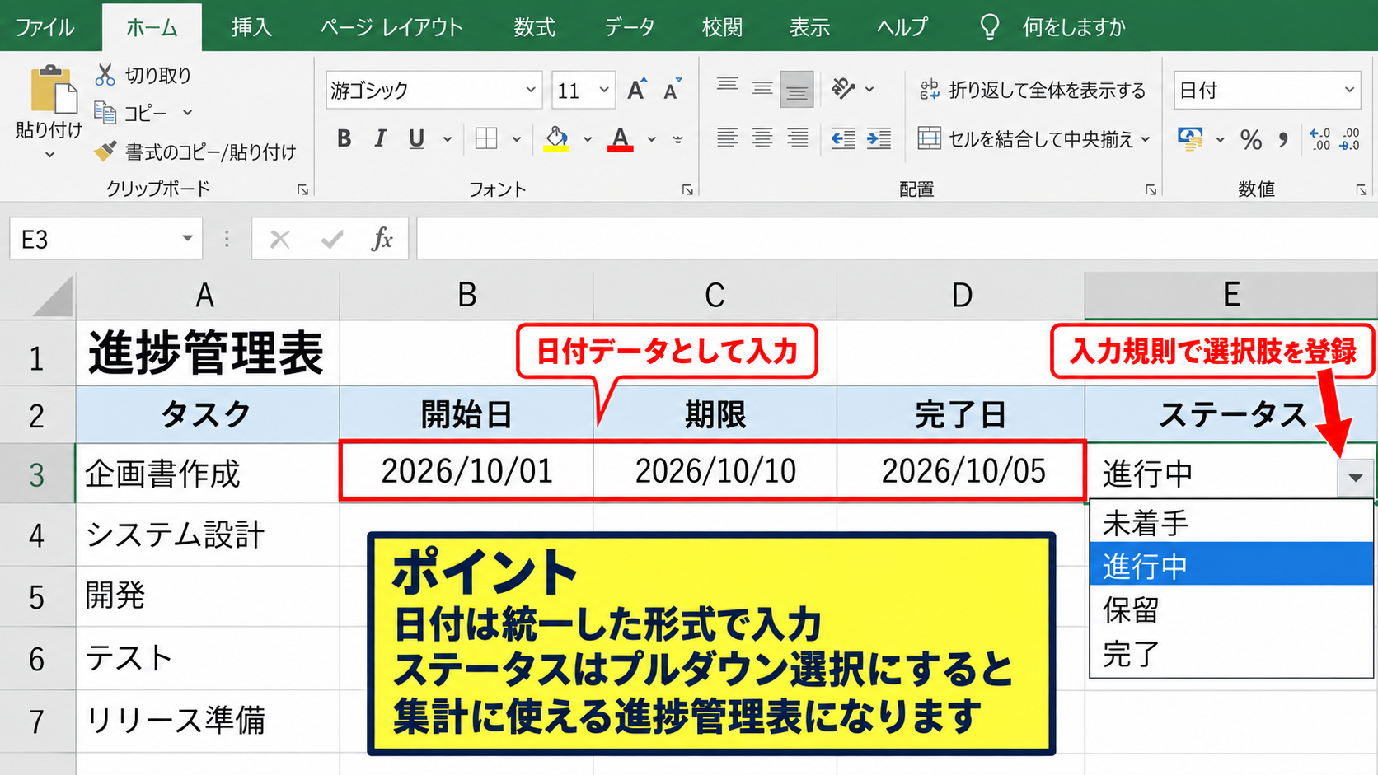
Task: Click the insert function fx icon
Action: 382,239
